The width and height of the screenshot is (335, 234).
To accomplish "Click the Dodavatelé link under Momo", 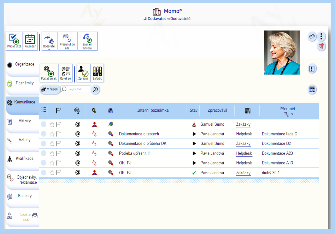I will click(180, 19).
